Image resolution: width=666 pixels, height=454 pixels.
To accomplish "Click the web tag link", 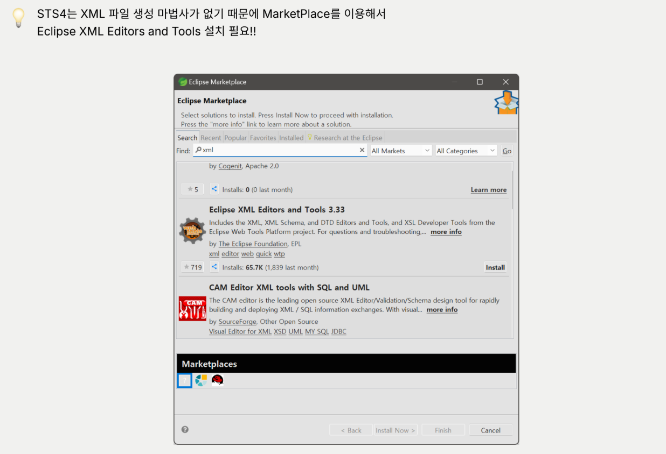I will 247,254.
